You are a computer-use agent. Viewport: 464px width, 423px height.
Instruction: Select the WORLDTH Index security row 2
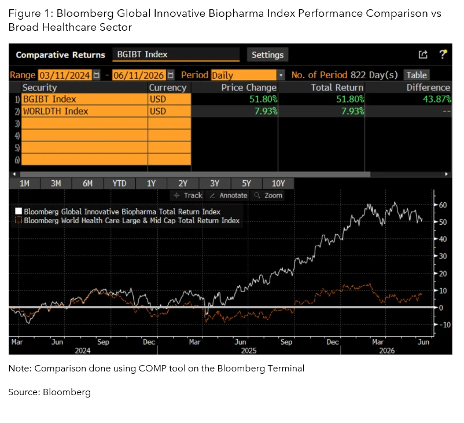(84, 111)
